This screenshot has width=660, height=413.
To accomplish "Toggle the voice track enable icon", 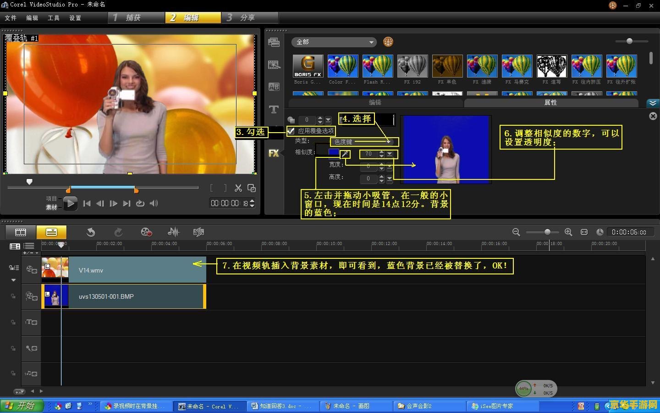I will coord(32,348).
